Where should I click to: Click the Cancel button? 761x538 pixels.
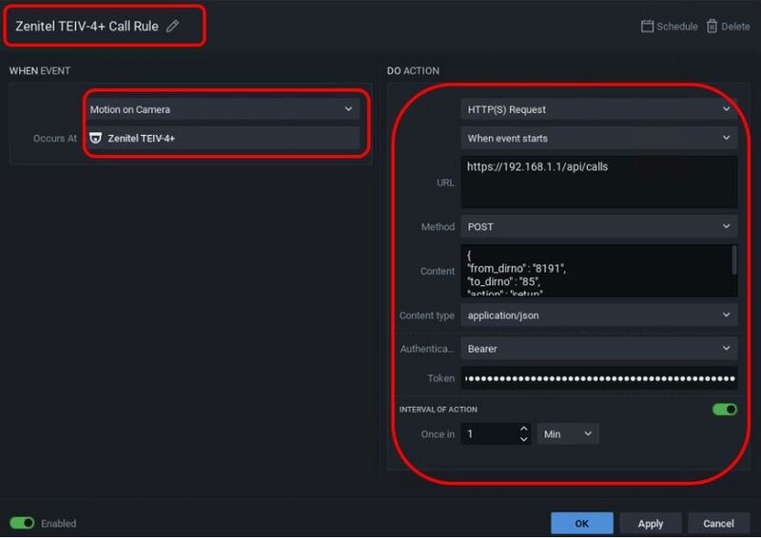(718, 523)
